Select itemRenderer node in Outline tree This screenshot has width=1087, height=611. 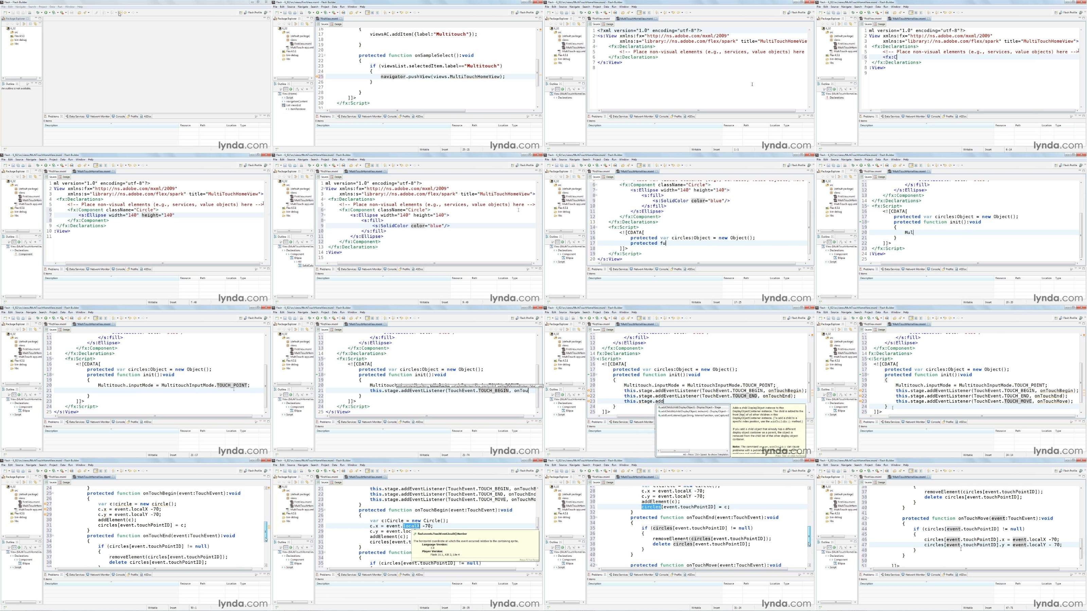pyautogui.click(x=298, y=109)
